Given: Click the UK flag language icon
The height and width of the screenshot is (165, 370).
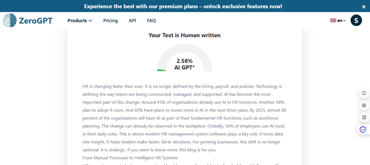Looking at the screenshot, I should click(333, 21).
